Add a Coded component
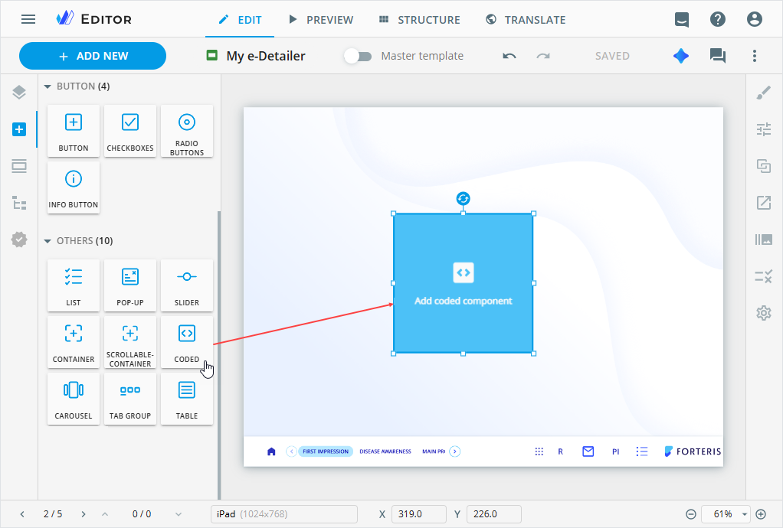Screen dimensions: 783x528 (187, 342)
